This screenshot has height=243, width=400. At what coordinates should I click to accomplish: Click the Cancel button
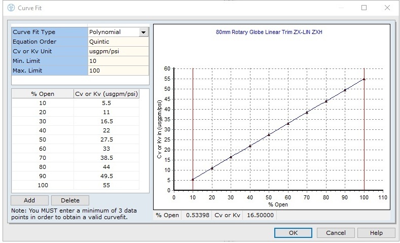tap(336, 233)
